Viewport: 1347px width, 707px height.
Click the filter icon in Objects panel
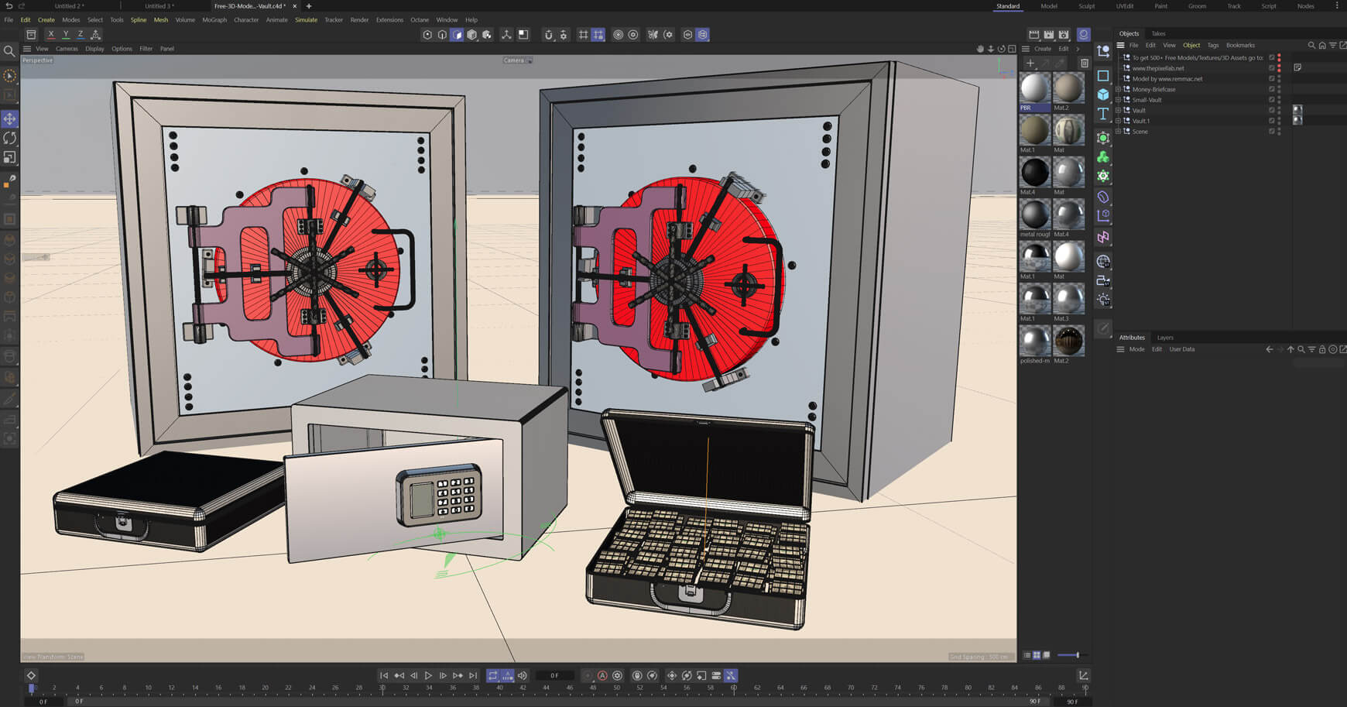(1332, 45)
